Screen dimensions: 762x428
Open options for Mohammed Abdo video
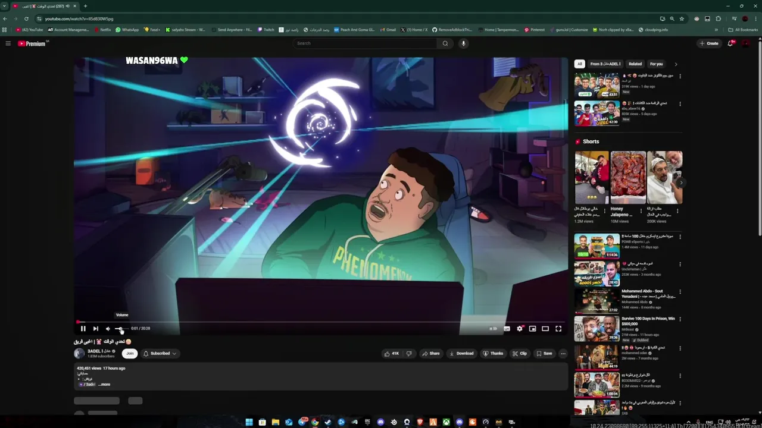click(680, 292)
